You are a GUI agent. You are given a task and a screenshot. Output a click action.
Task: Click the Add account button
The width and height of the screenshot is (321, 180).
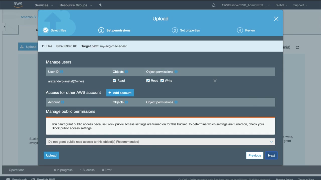coord(120,93)
